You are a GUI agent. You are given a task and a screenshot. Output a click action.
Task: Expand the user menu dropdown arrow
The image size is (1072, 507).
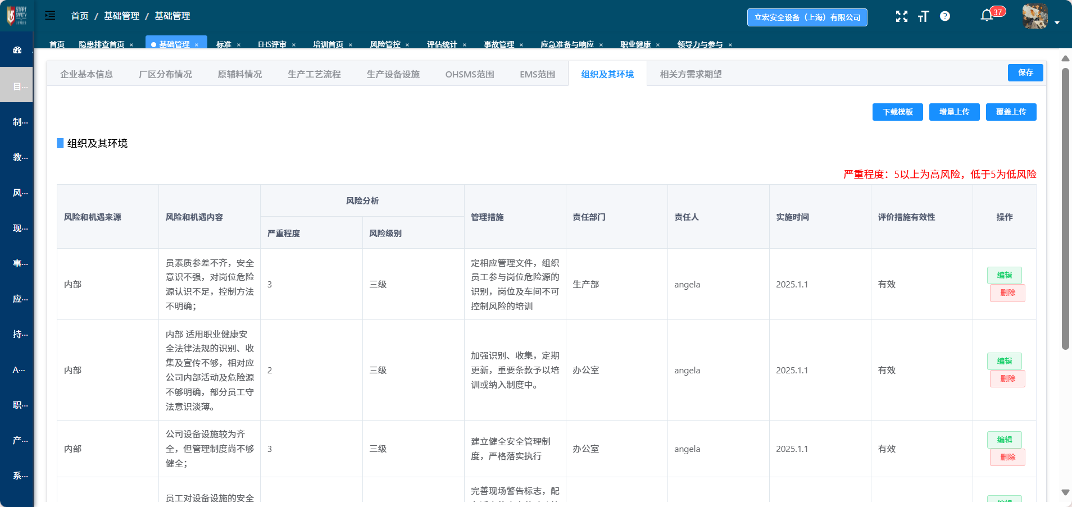(x=1057, y=22)
